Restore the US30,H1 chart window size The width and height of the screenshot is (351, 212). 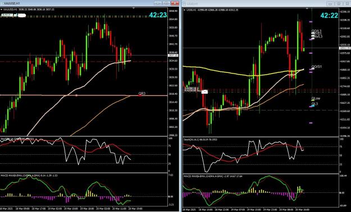339,3
